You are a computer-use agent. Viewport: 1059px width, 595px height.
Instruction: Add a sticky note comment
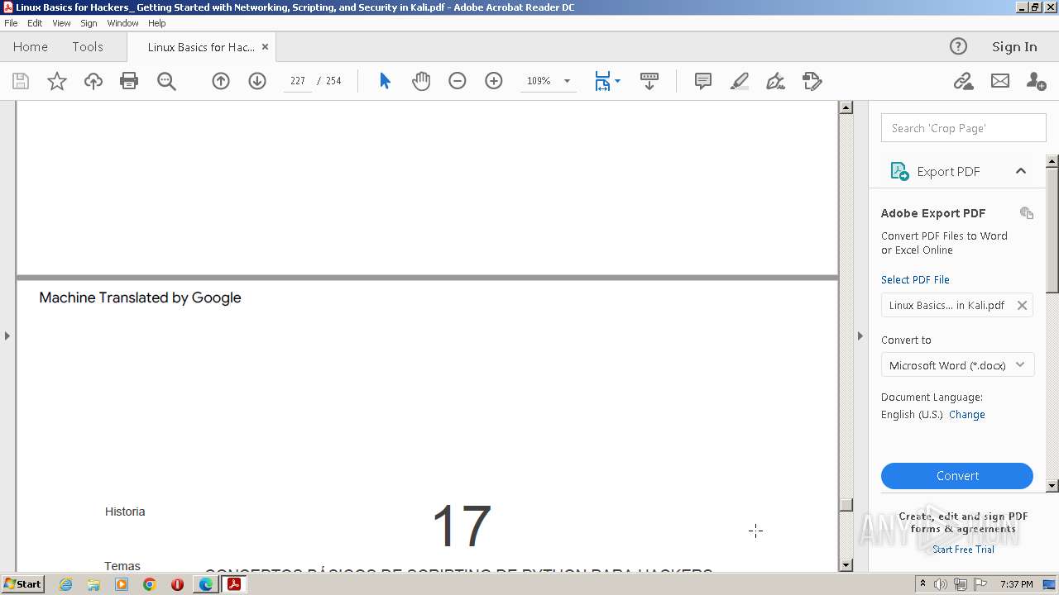click(x=703, y=81)
